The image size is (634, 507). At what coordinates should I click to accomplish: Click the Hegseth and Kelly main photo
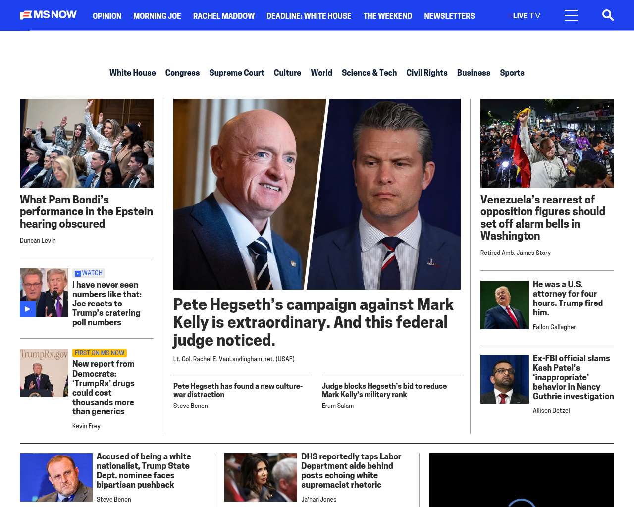pos(317,194)
